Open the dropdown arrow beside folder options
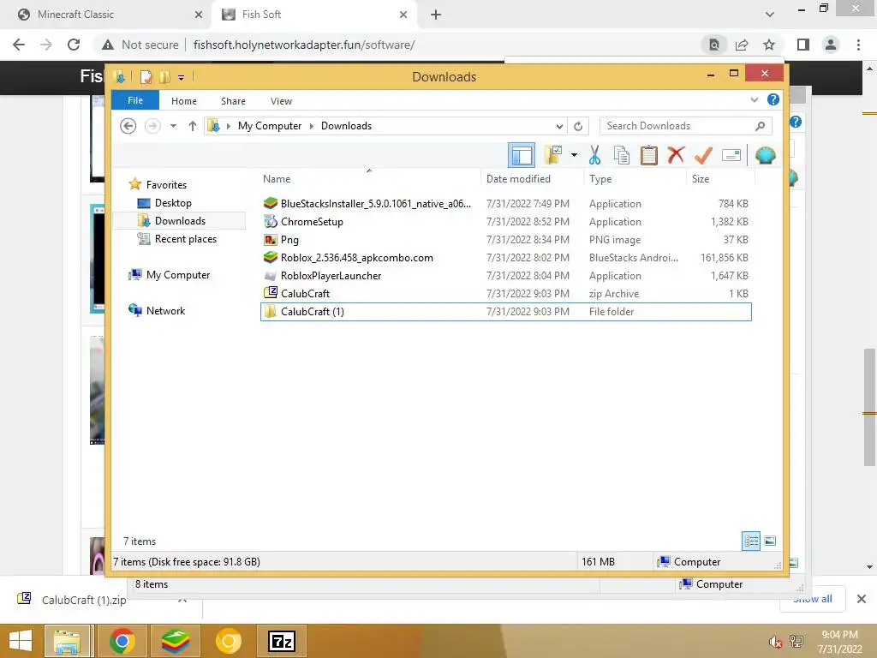877x658 pixels. [x=574, y=155]
